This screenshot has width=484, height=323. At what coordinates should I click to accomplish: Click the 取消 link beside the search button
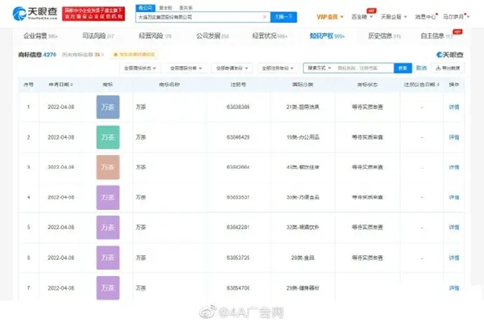click(x=421, y=68)
